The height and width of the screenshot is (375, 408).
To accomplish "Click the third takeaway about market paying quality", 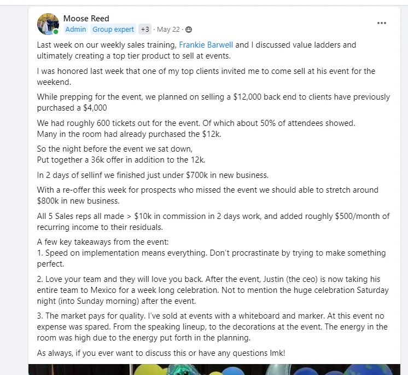I will click(x=212, y=327).
